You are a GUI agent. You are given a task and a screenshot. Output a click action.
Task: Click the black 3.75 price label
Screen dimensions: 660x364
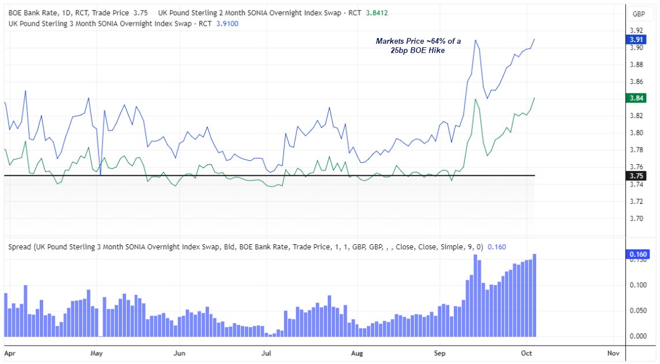point(636,176)
